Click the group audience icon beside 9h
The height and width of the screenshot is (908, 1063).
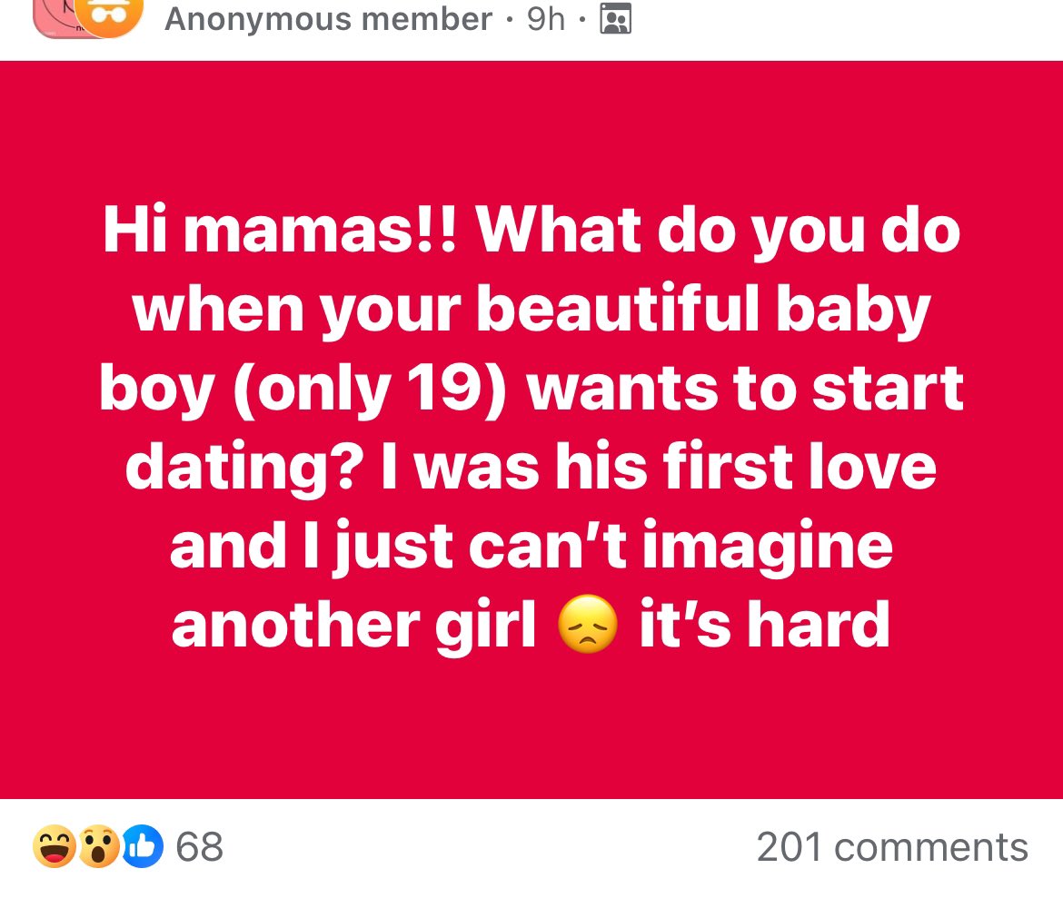click(x=616, y=18)
